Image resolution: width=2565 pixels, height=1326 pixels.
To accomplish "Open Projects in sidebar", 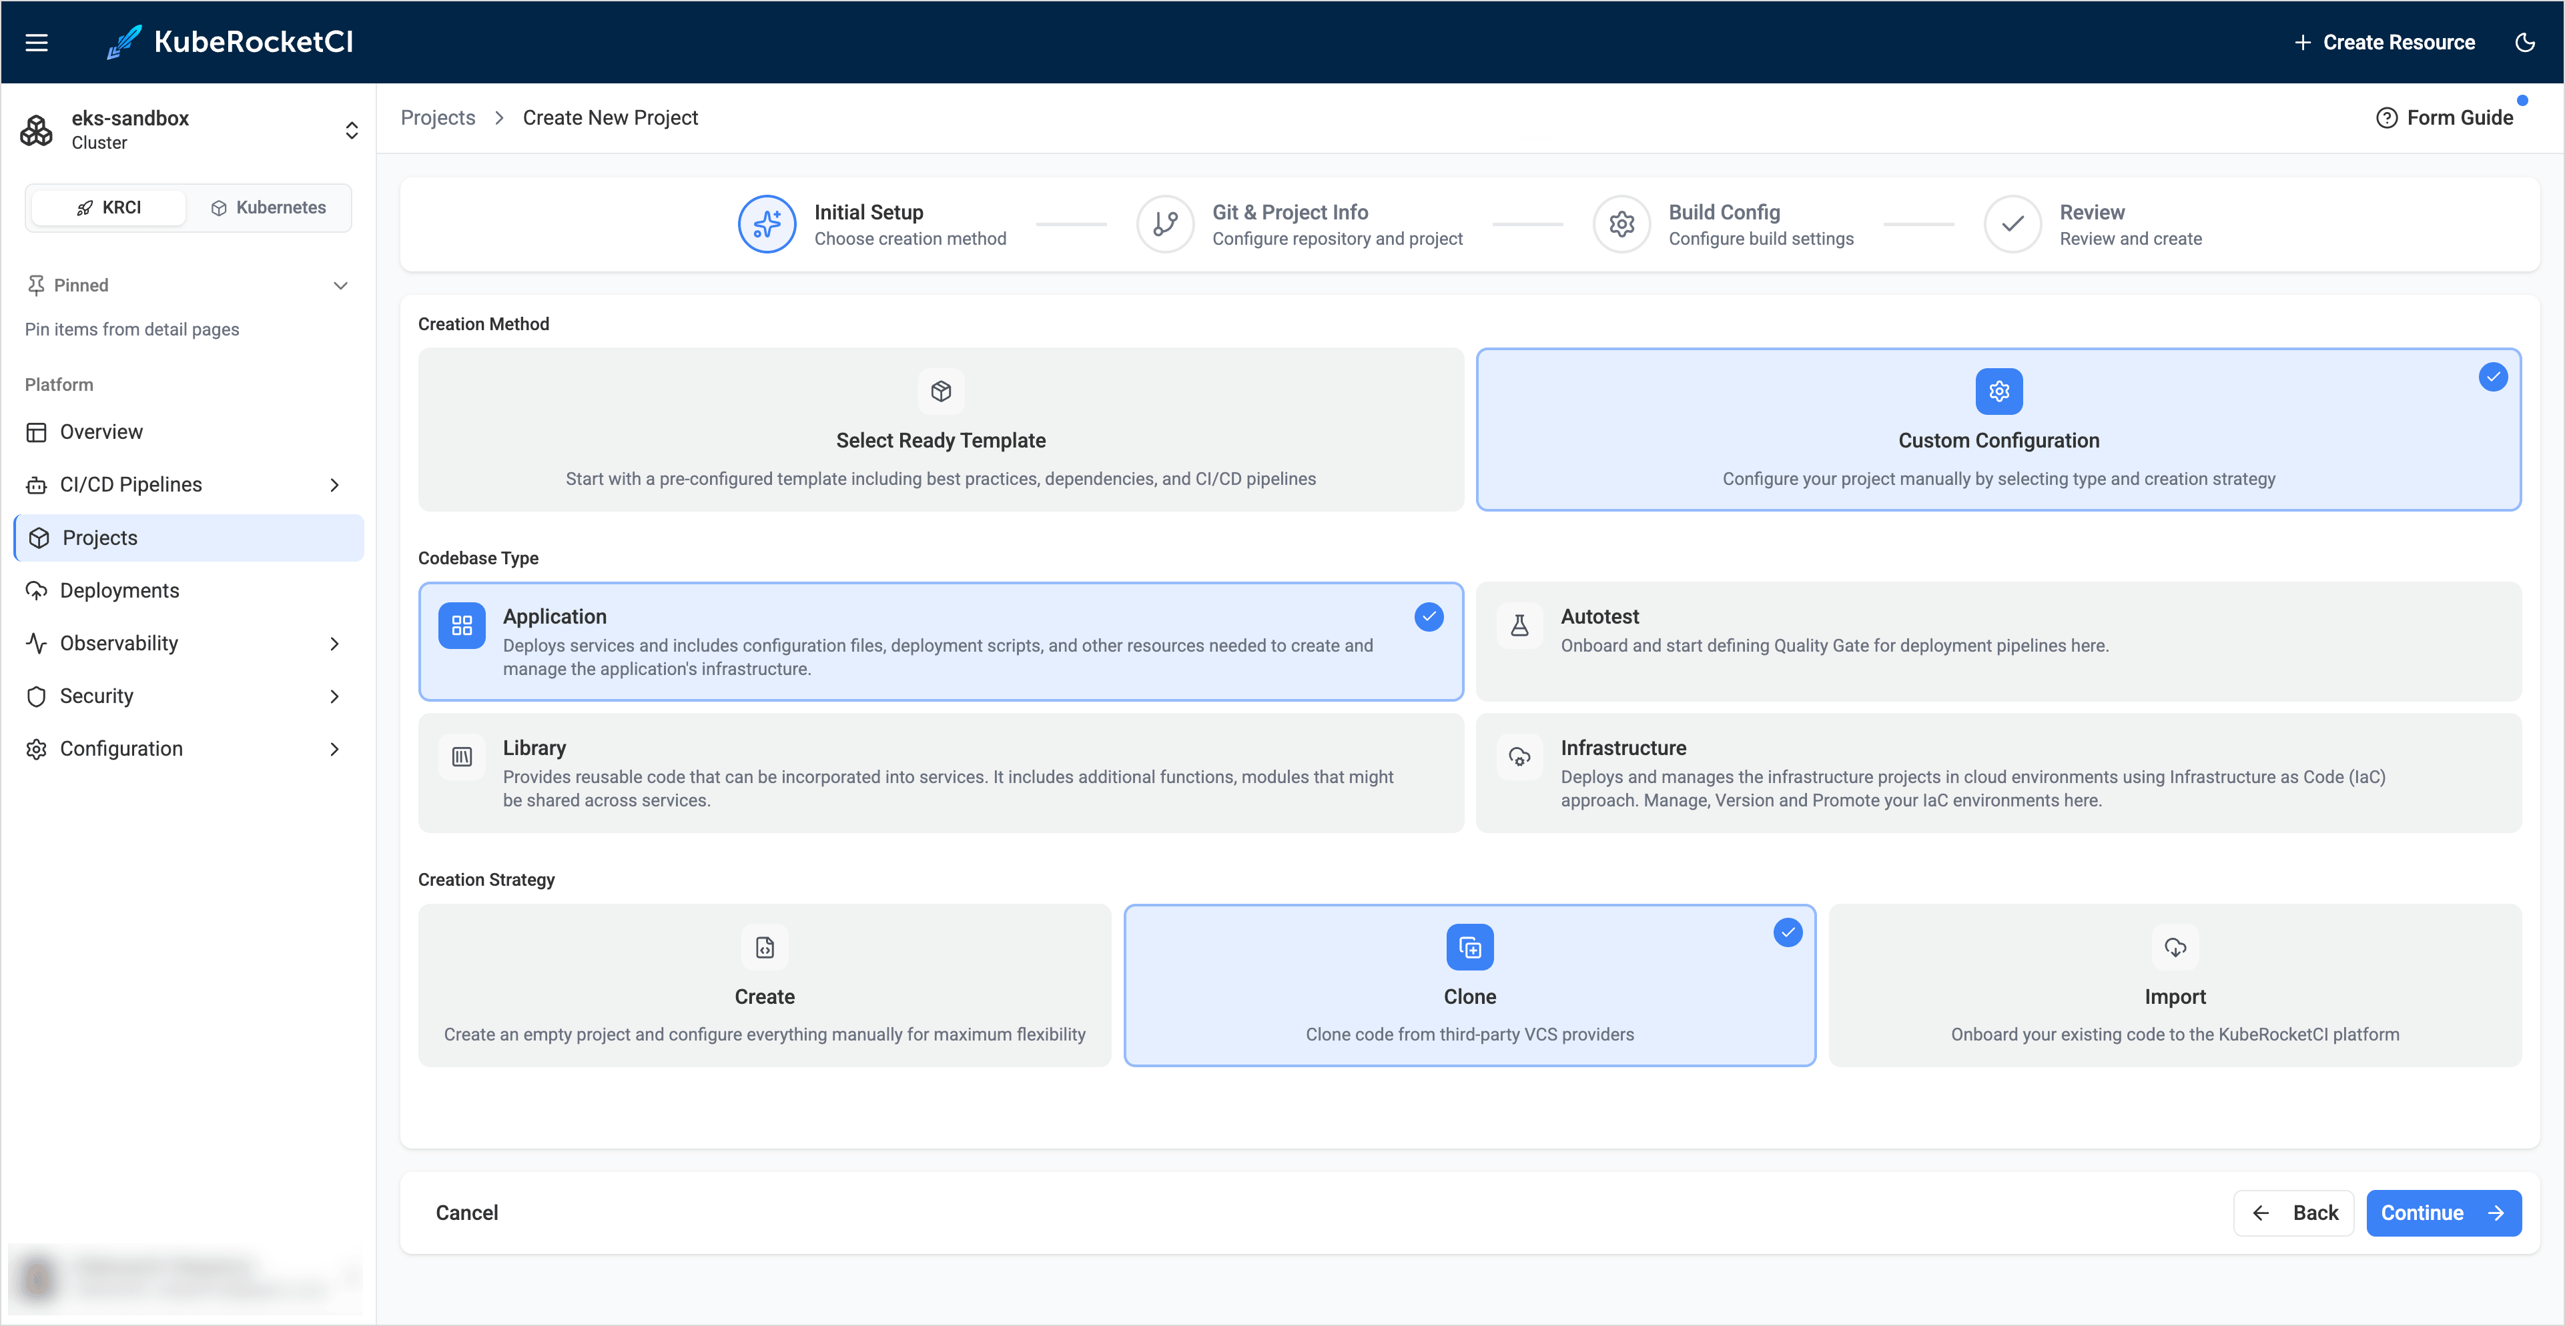I will pos(190,538).
